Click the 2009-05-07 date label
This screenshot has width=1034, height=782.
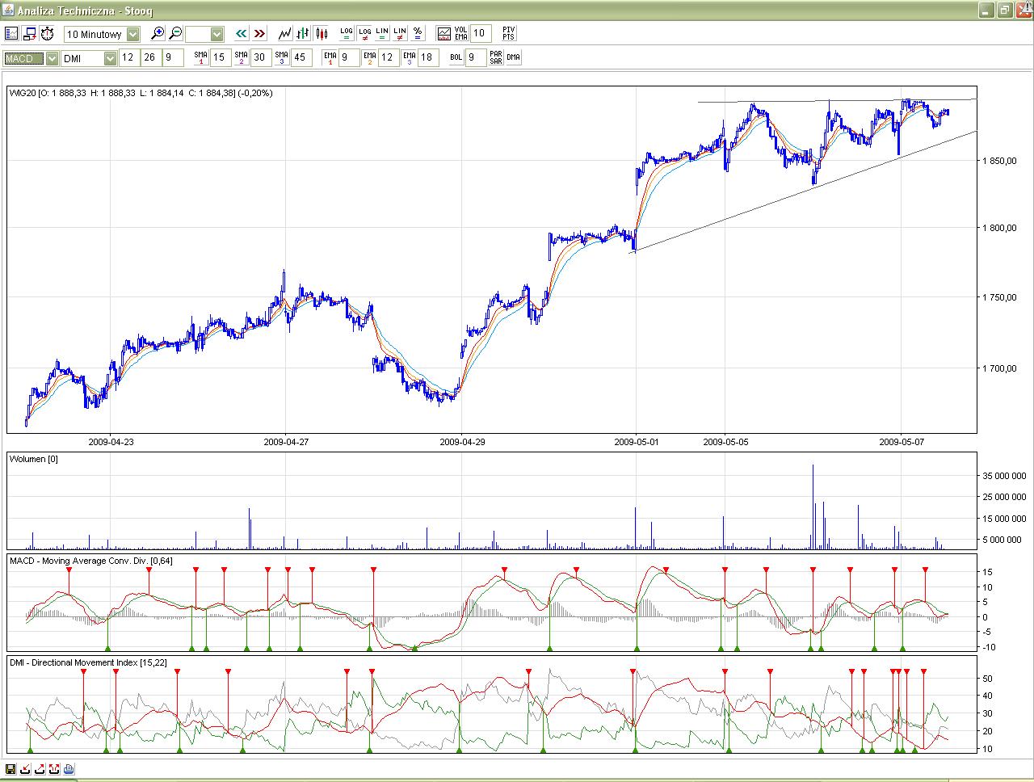902,442
